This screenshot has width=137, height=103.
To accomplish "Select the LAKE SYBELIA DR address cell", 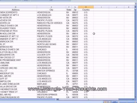I will (18, 84).
